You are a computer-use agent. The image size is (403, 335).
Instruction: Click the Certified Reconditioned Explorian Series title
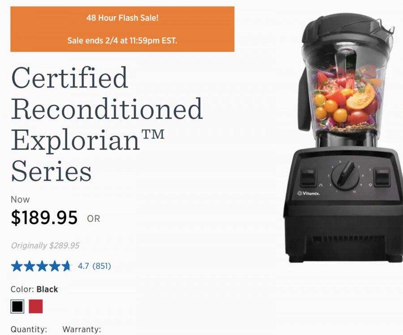[x=107, y=124]
